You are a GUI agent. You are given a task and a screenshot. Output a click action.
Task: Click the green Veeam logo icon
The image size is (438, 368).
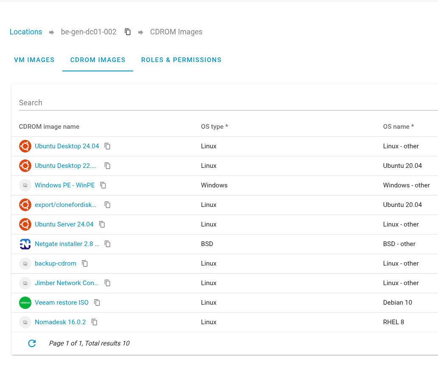[25, 303]
